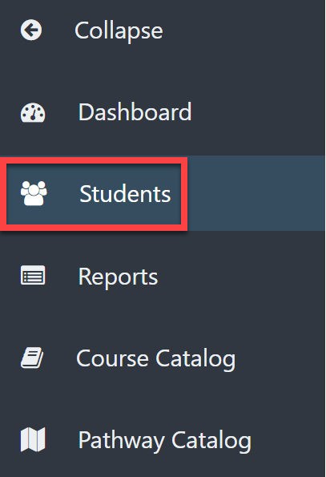The image size is (326, 477).
Task: Open the Reports menu entry
Action: pyautogui.click(x=119, y=277)
